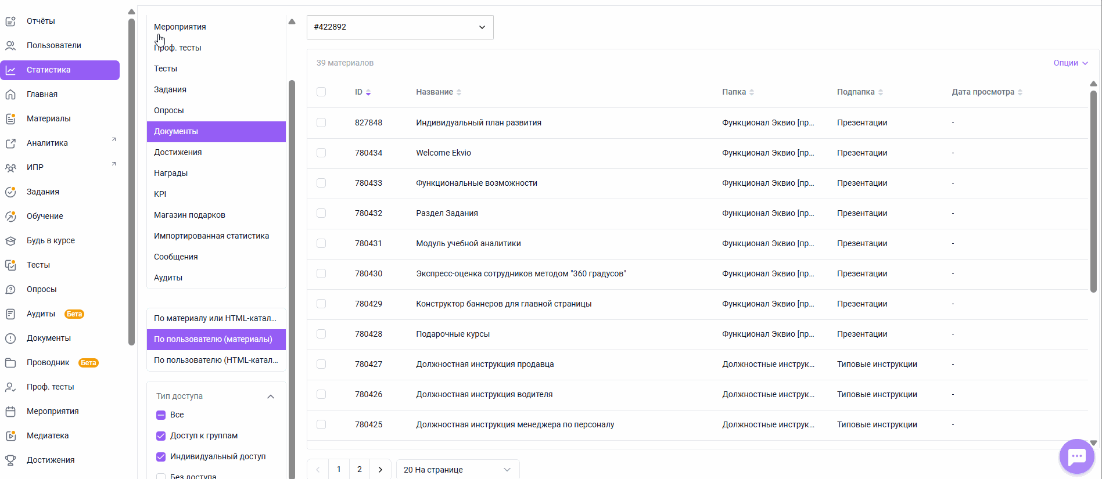This screenshot has width=1102, height=479.
Task: Open Users section via its icon
Action: (x=10, y=45)
